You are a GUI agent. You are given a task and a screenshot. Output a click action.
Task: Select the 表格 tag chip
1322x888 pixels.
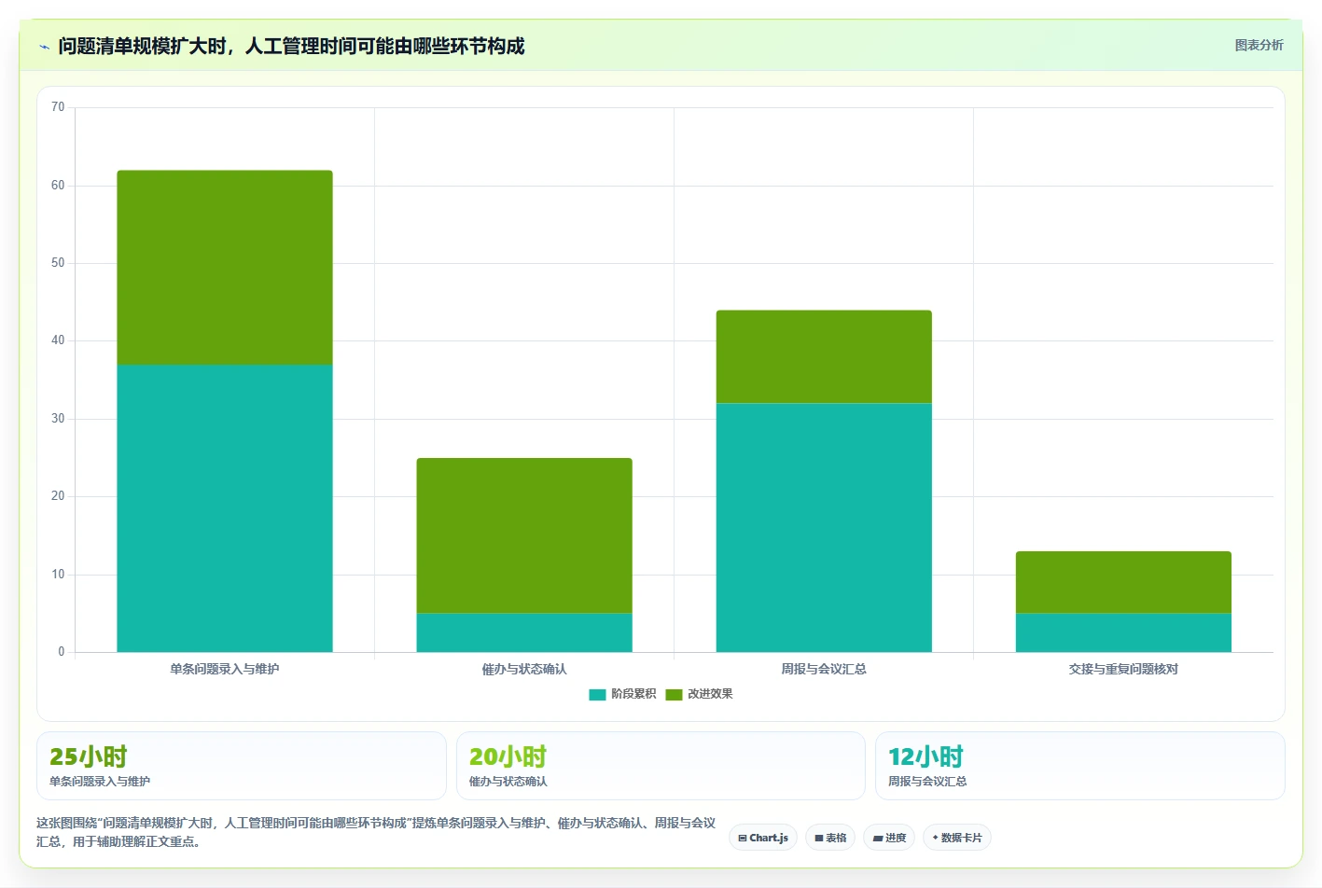click(830, 838)
